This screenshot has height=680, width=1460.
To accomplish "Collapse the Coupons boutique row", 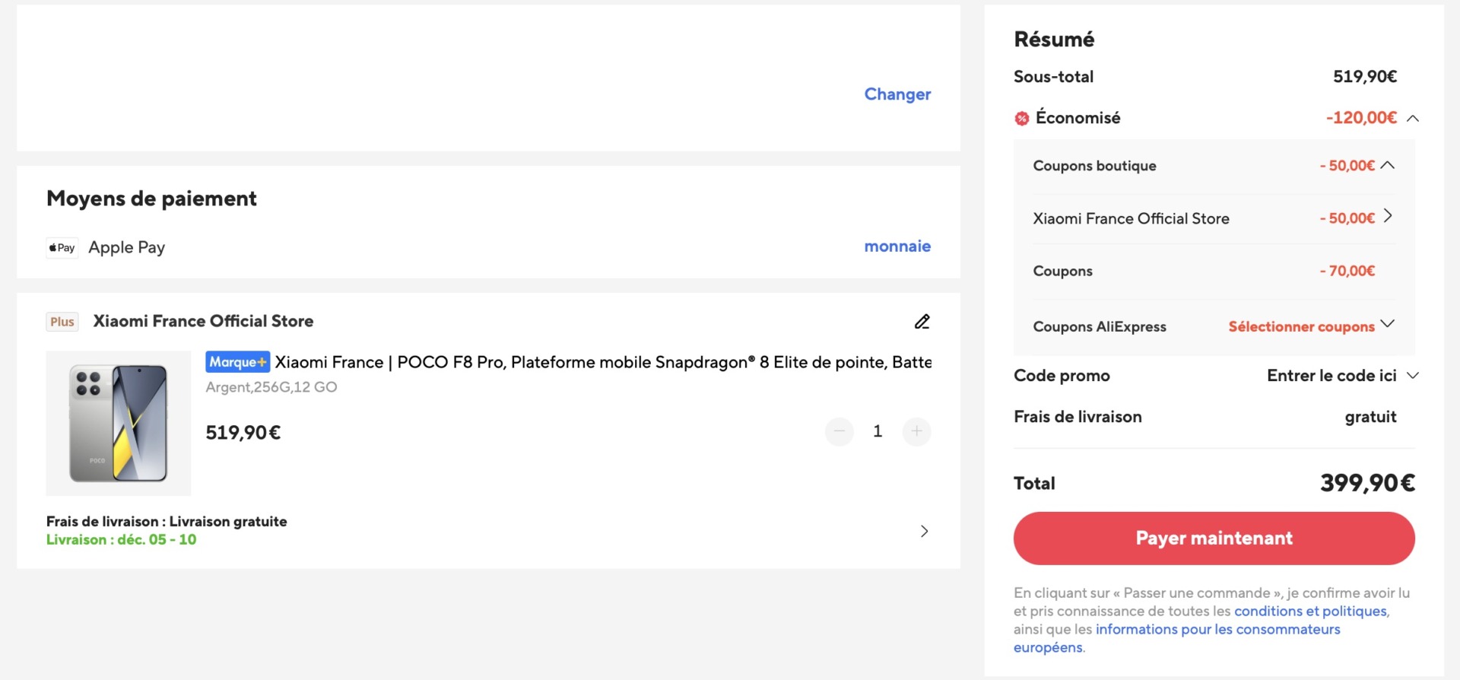I will click(1388, 165).
